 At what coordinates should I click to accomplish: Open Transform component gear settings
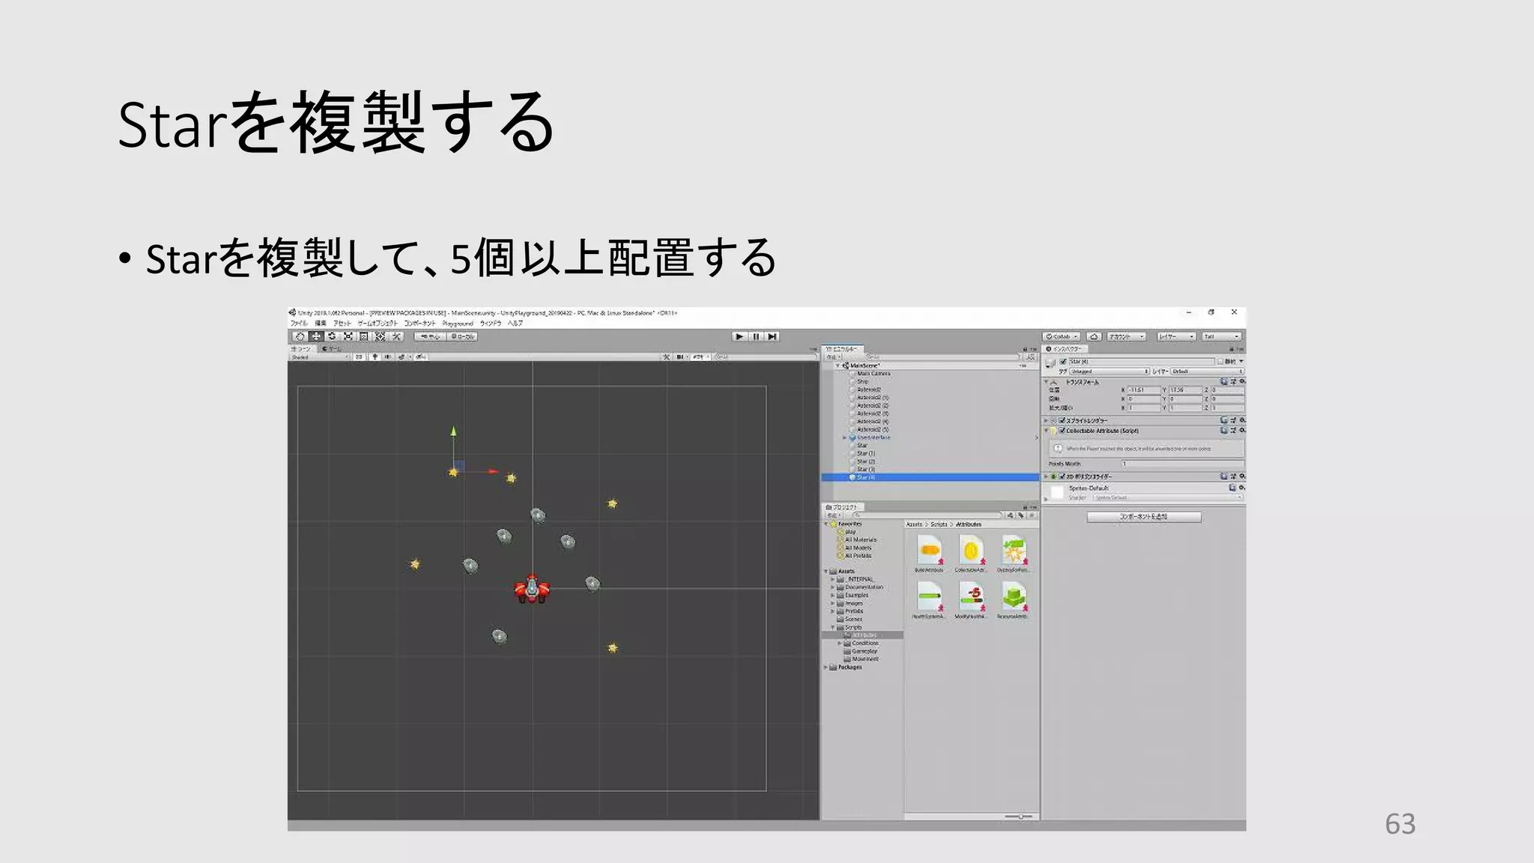tap(1242, 382)
